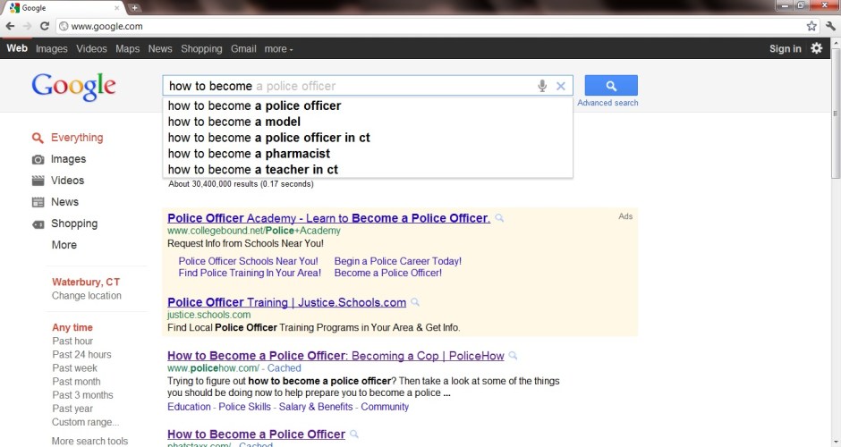This screenshot has width=841, height=447.
Task: Open a new browser tab
Action: (134, 8)
